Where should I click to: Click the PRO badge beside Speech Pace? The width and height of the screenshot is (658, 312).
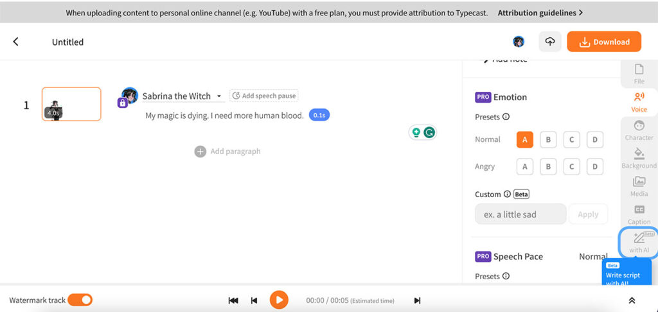coord(483,256)
